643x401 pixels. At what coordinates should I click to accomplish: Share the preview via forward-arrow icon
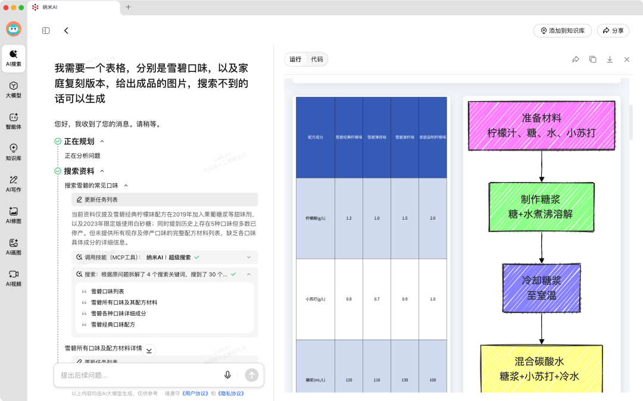click(576, 59)
